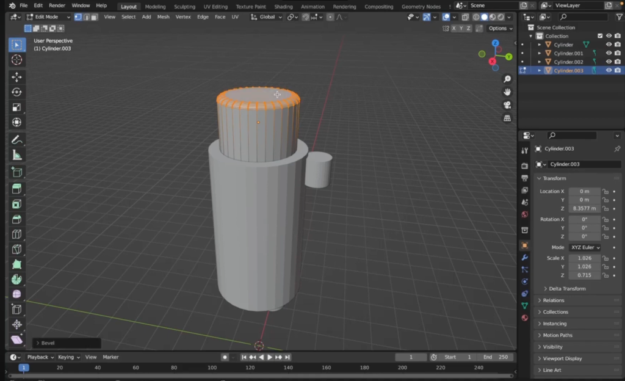
Task: Select the Rotate tool in the toolbar
Action: (x=16, y=92)
